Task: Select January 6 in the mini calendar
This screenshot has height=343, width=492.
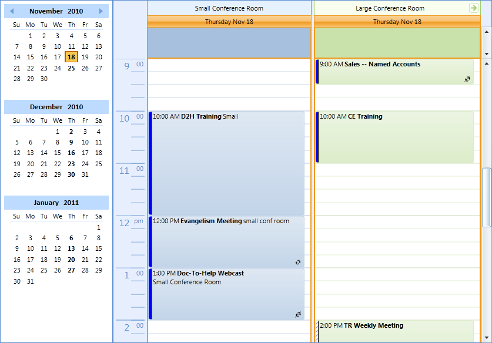Action: (71, 238)
